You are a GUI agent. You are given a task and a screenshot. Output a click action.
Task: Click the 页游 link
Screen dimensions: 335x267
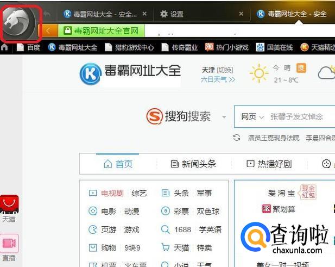click(x=109, y=229)
